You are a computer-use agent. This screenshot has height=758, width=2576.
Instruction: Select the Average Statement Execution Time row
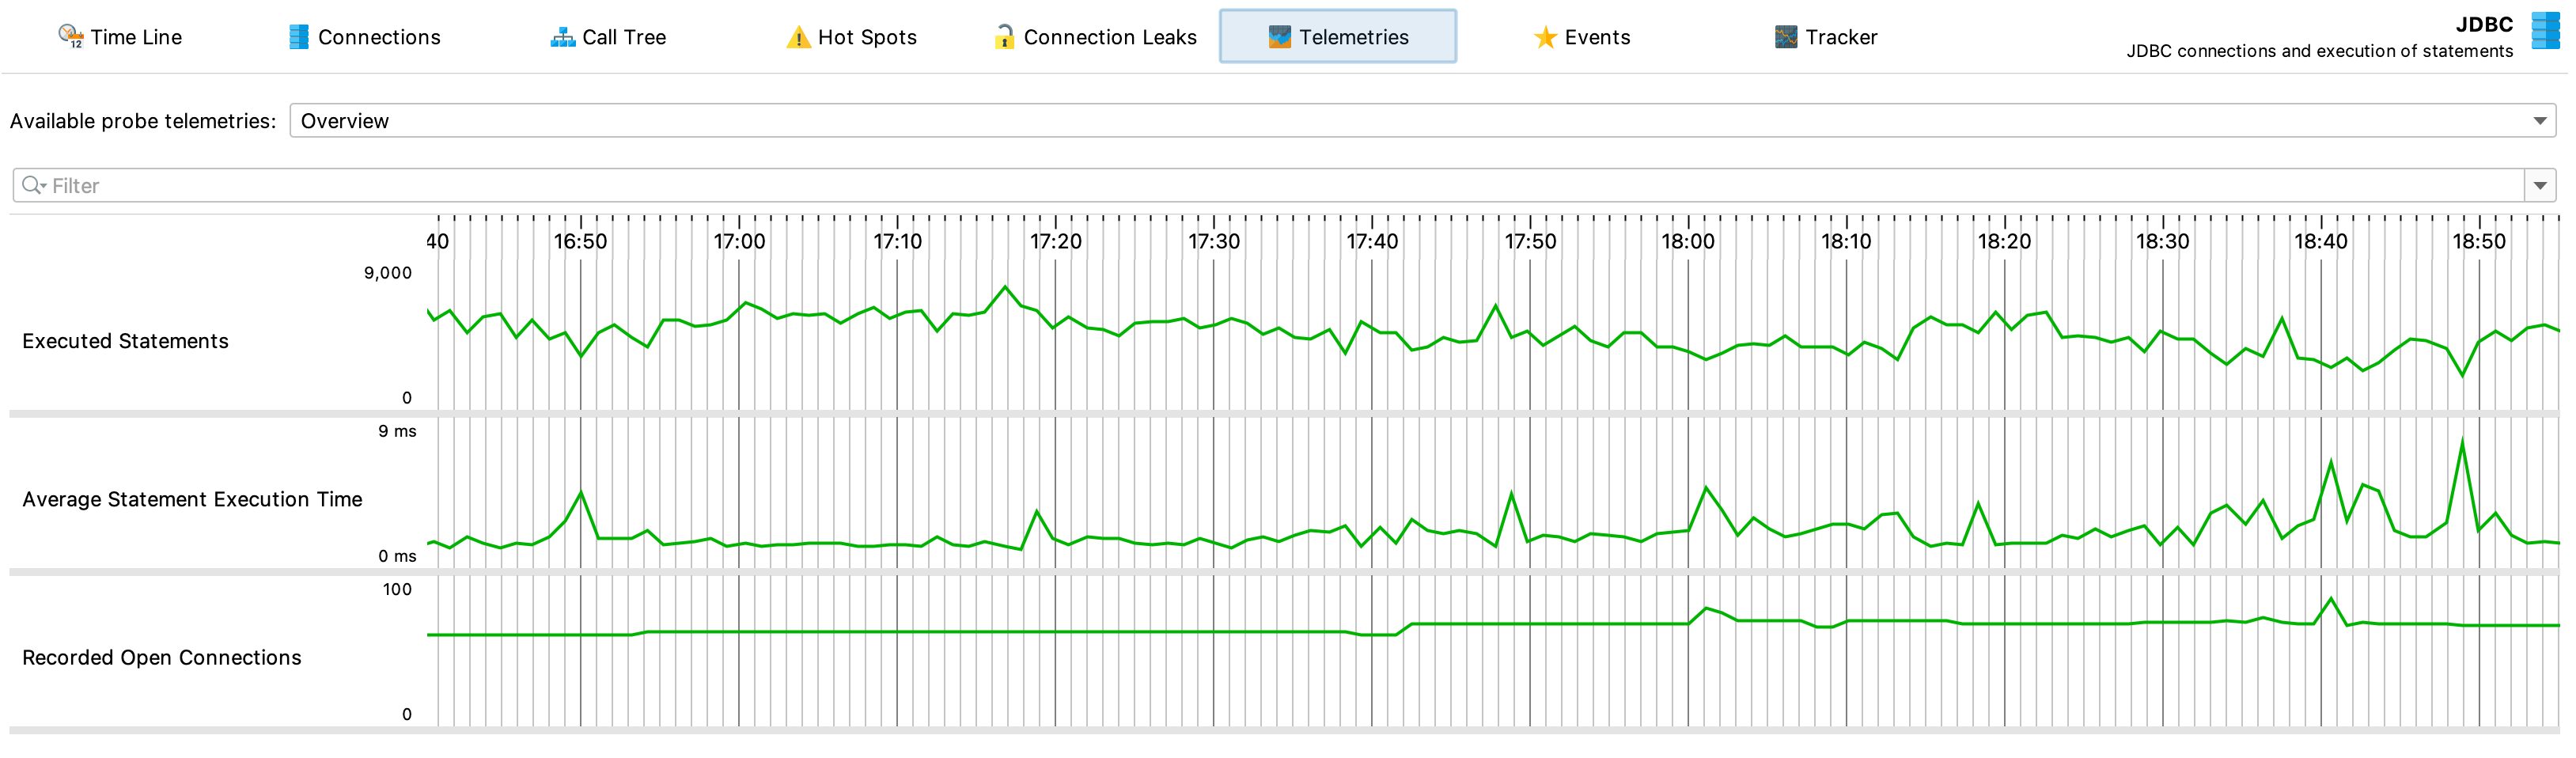tap(192, 499)
